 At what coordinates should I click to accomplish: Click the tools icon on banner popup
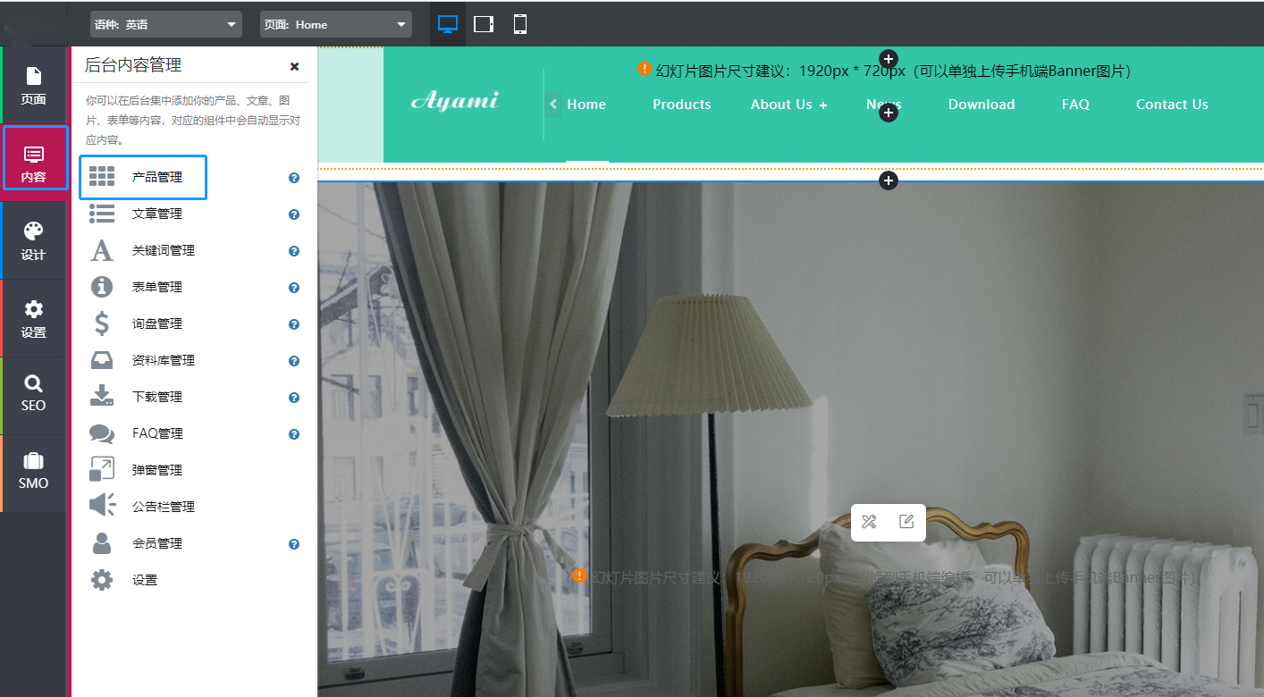[869, 522]
